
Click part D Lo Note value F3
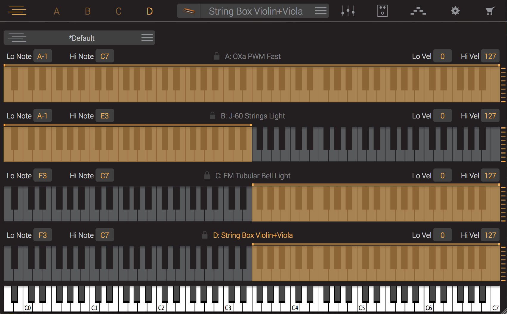(x=43, y=235)
